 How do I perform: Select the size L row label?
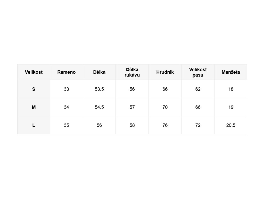pos(34,125)
